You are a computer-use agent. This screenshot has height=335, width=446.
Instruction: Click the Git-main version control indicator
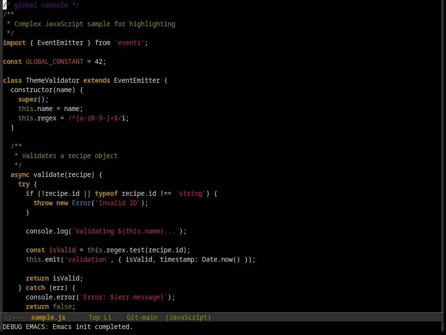tap(142, 317)
